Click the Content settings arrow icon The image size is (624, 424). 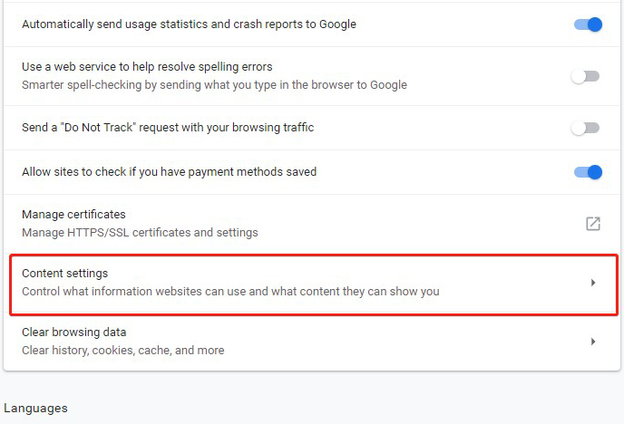coord(593,283)
